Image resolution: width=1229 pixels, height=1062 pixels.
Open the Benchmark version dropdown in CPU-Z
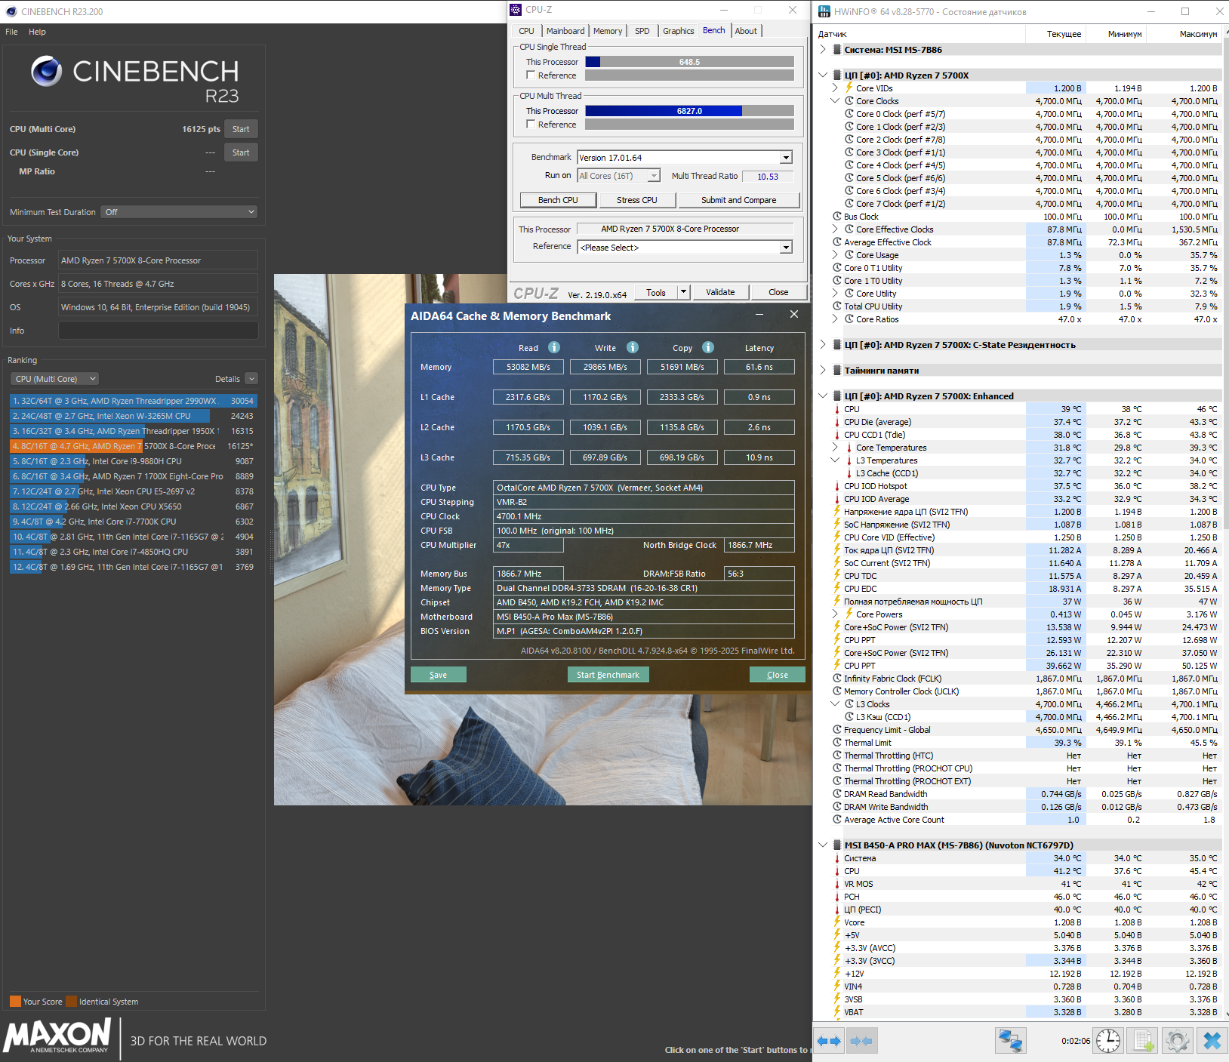[x=786, y=158]
